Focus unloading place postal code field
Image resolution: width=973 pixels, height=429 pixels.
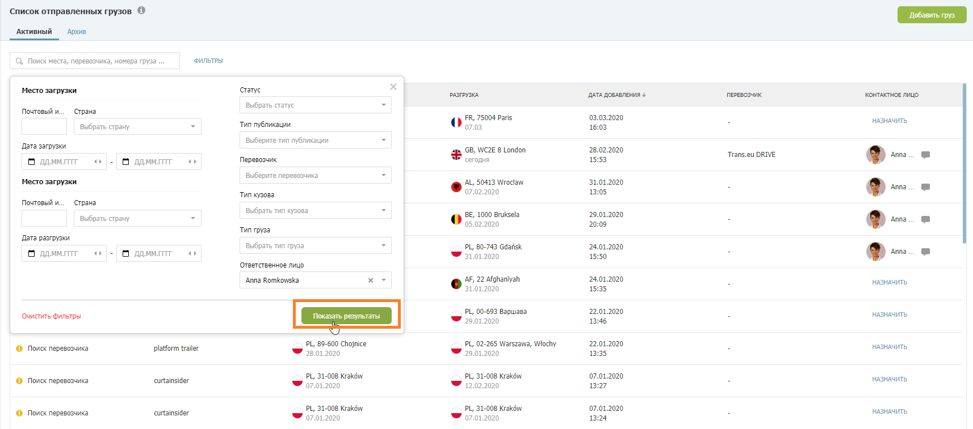click(x=44, y=219)
